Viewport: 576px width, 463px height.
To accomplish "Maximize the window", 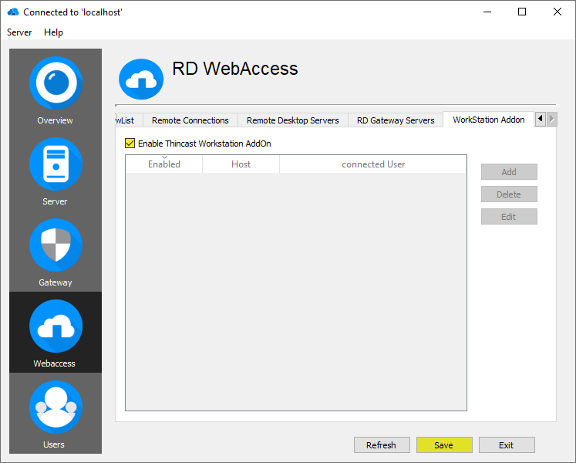I will pos(521,12).
